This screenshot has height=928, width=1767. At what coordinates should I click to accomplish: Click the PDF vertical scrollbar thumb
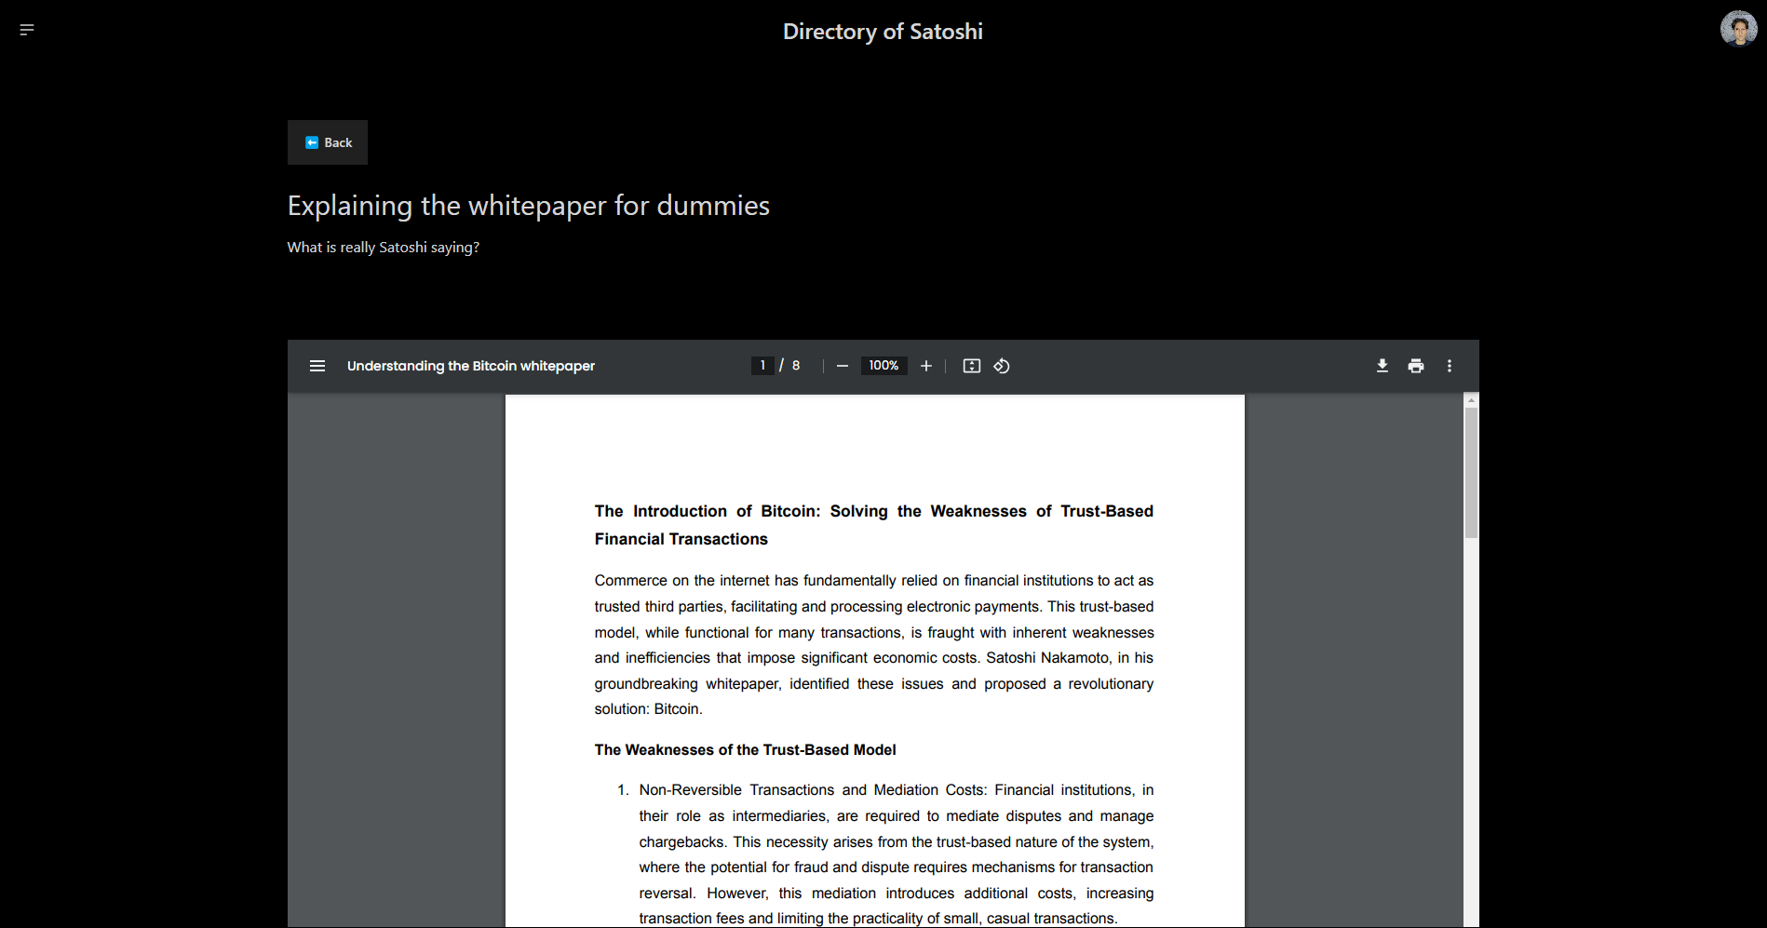1471,473
